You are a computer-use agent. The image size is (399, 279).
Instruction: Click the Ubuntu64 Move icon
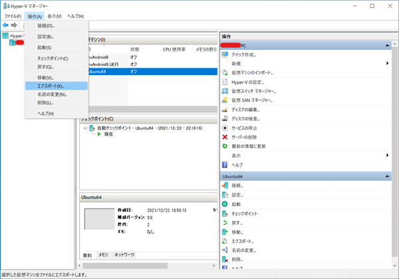click(225, 232)
